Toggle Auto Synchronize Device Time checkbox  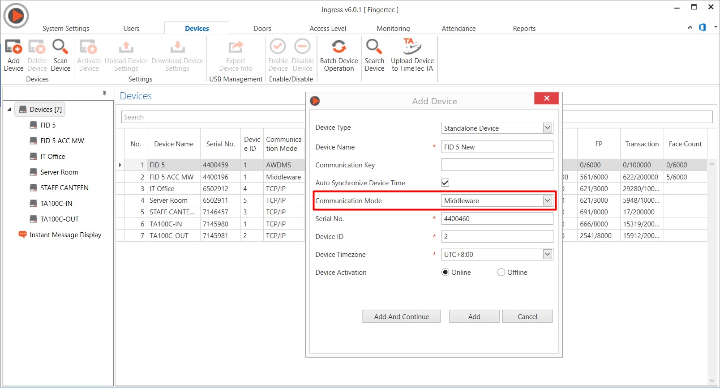coord(445,183)
